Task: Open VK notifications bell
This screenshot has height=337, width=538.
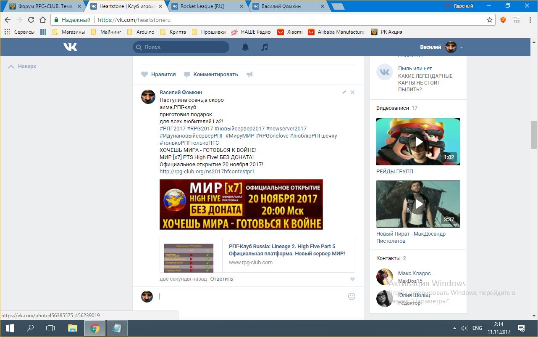Action: tap(245, 47)
